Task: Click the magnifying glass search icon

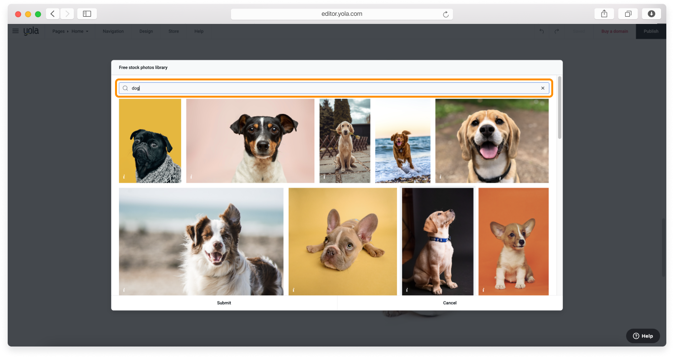Action: coord(125,88)
